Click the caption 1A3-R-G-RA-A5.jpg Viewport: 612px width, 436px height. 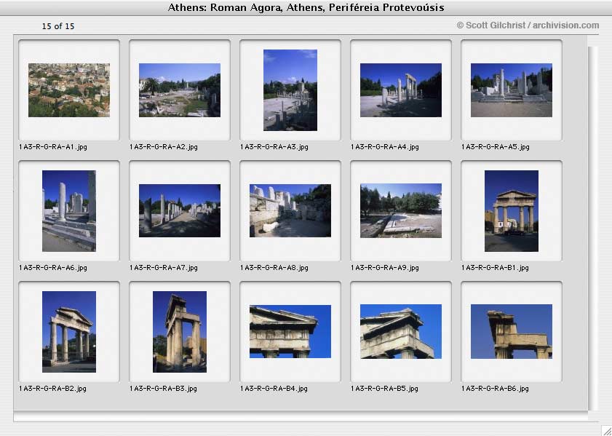[x=496, y=147]
